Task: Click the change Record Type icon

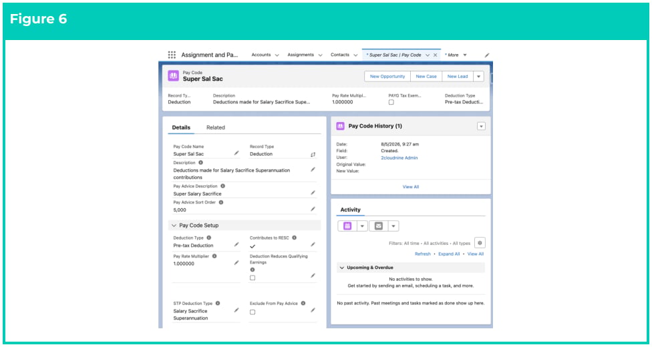Action: coord(313,154)
